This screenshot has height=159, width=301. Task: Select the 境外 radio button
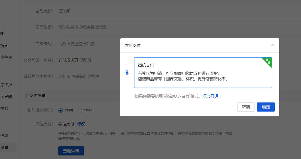[80, 111]
